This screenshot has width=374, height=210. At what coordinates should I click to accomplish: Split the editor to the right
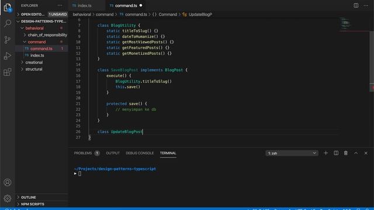click(x=356, y=5)
